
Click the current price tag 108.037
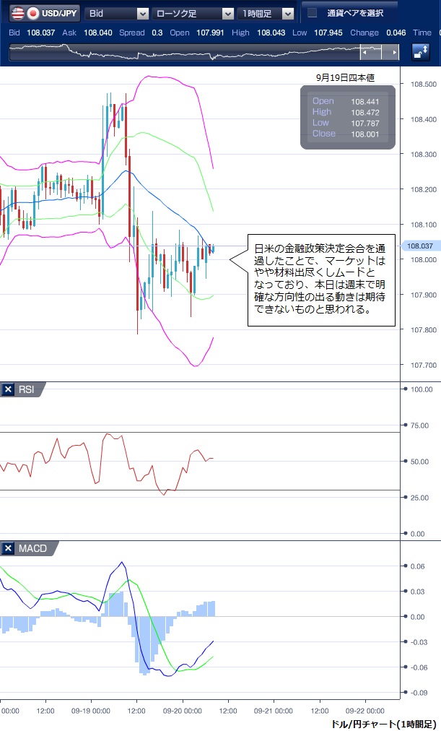click(x=419, y=246)
